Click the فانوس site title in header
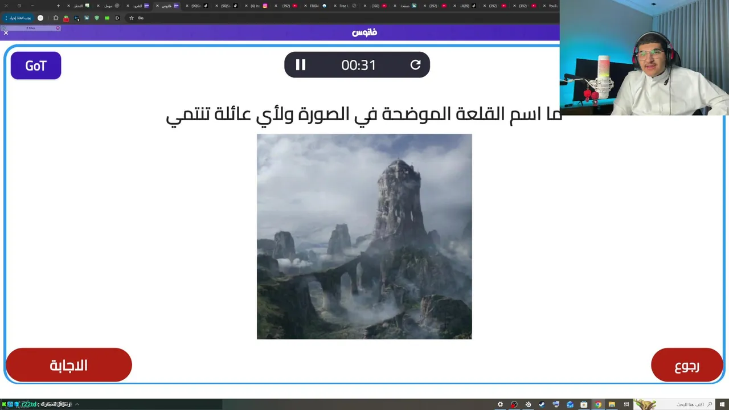Image resolution: width=729 pixels, height=410 pixels. [x=364, y=32]
